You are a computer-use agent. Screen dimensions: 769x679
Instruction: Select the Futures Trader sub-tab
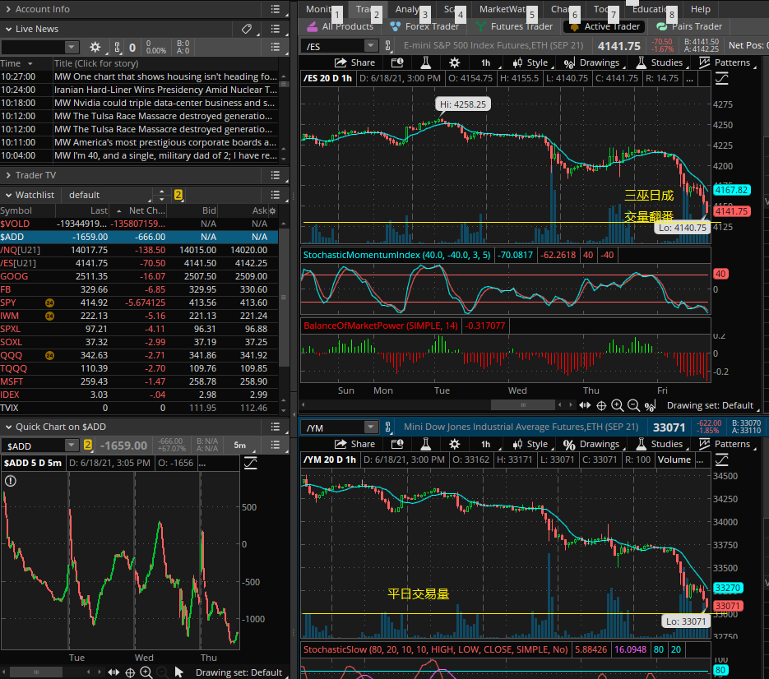515,26
